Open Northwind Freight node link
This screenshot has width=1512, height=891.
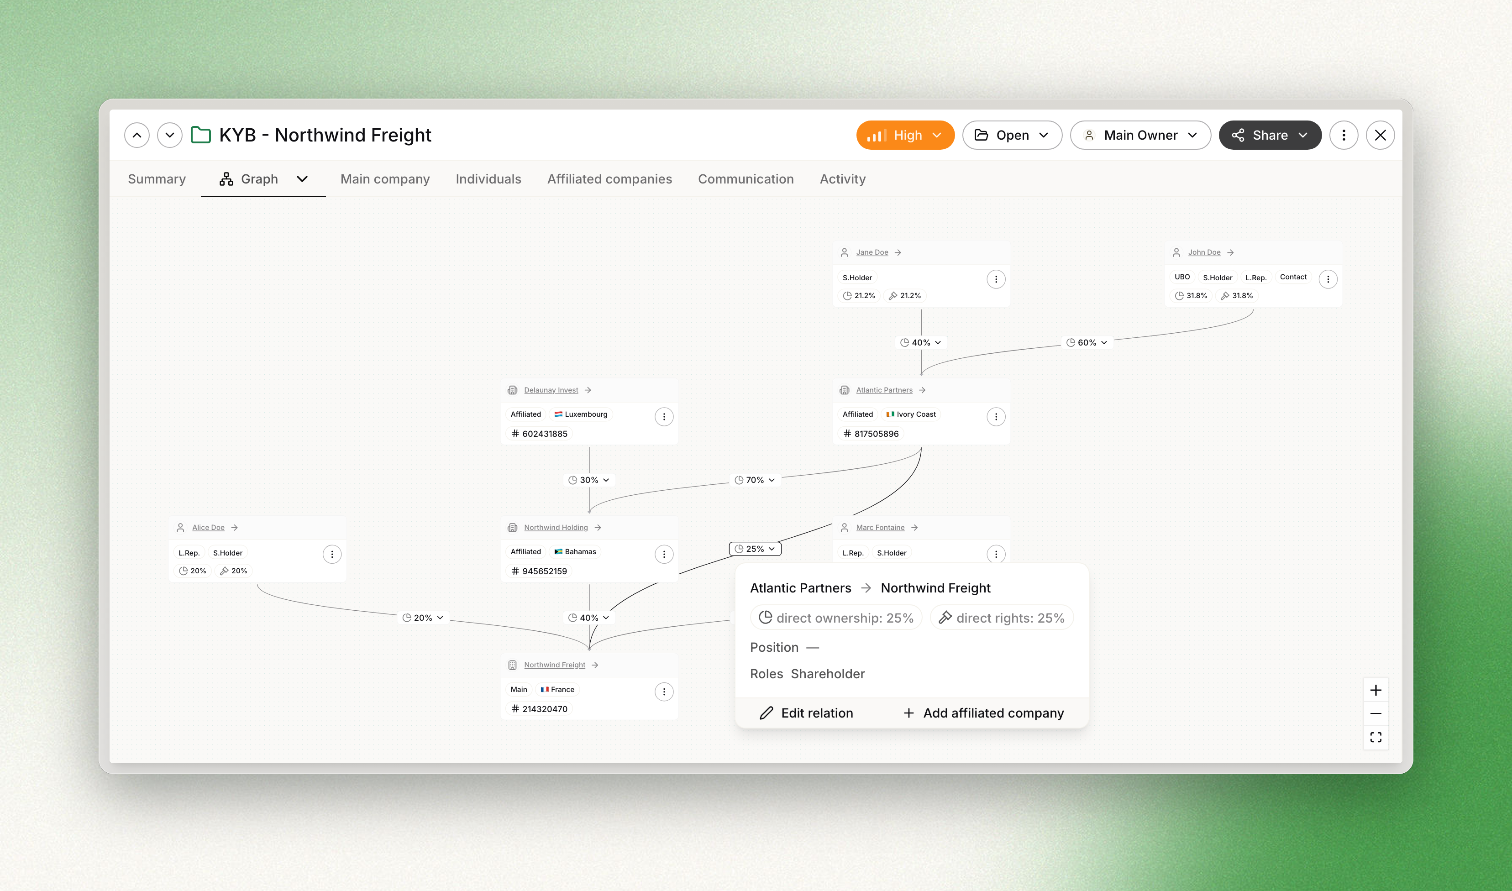tap(554, 665)
